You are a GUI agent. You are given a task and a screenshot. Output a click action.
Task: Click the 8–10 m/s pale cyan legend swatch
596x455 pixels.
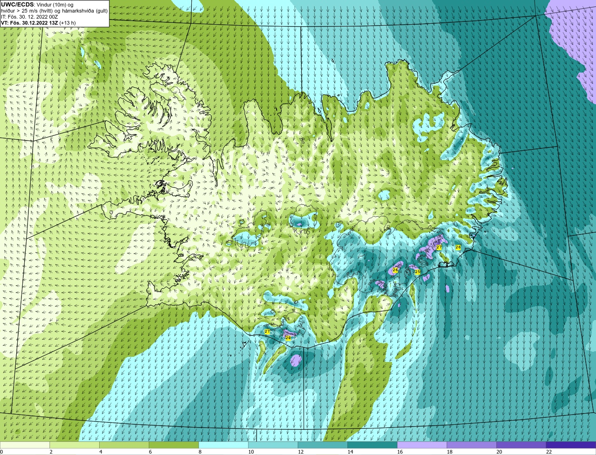click(x=223, y=445)
